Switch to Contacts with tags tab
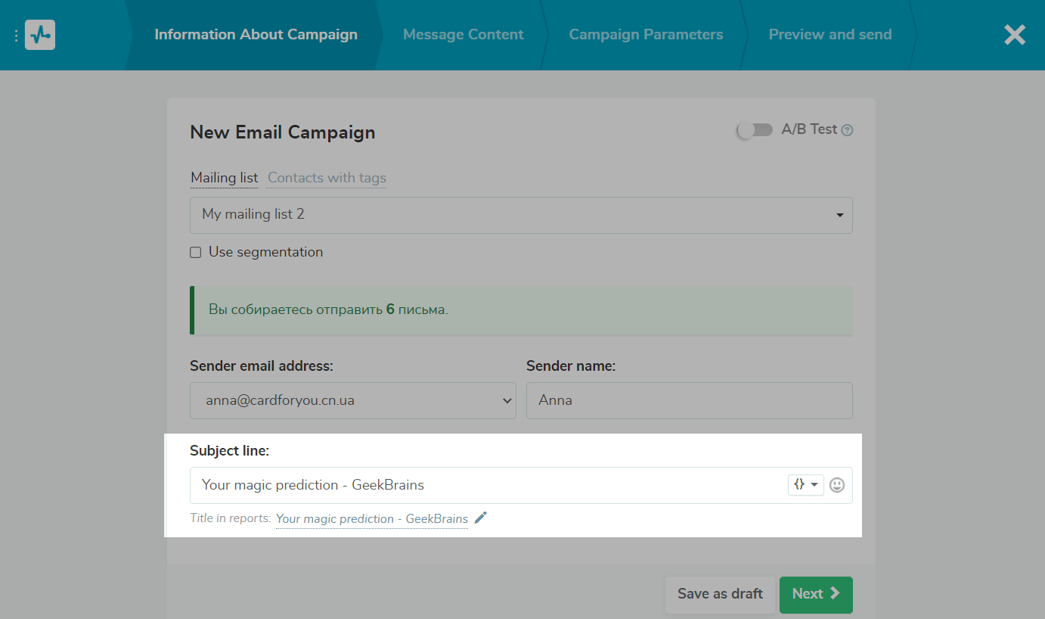1045x619 pixels. tap(327, 178)
